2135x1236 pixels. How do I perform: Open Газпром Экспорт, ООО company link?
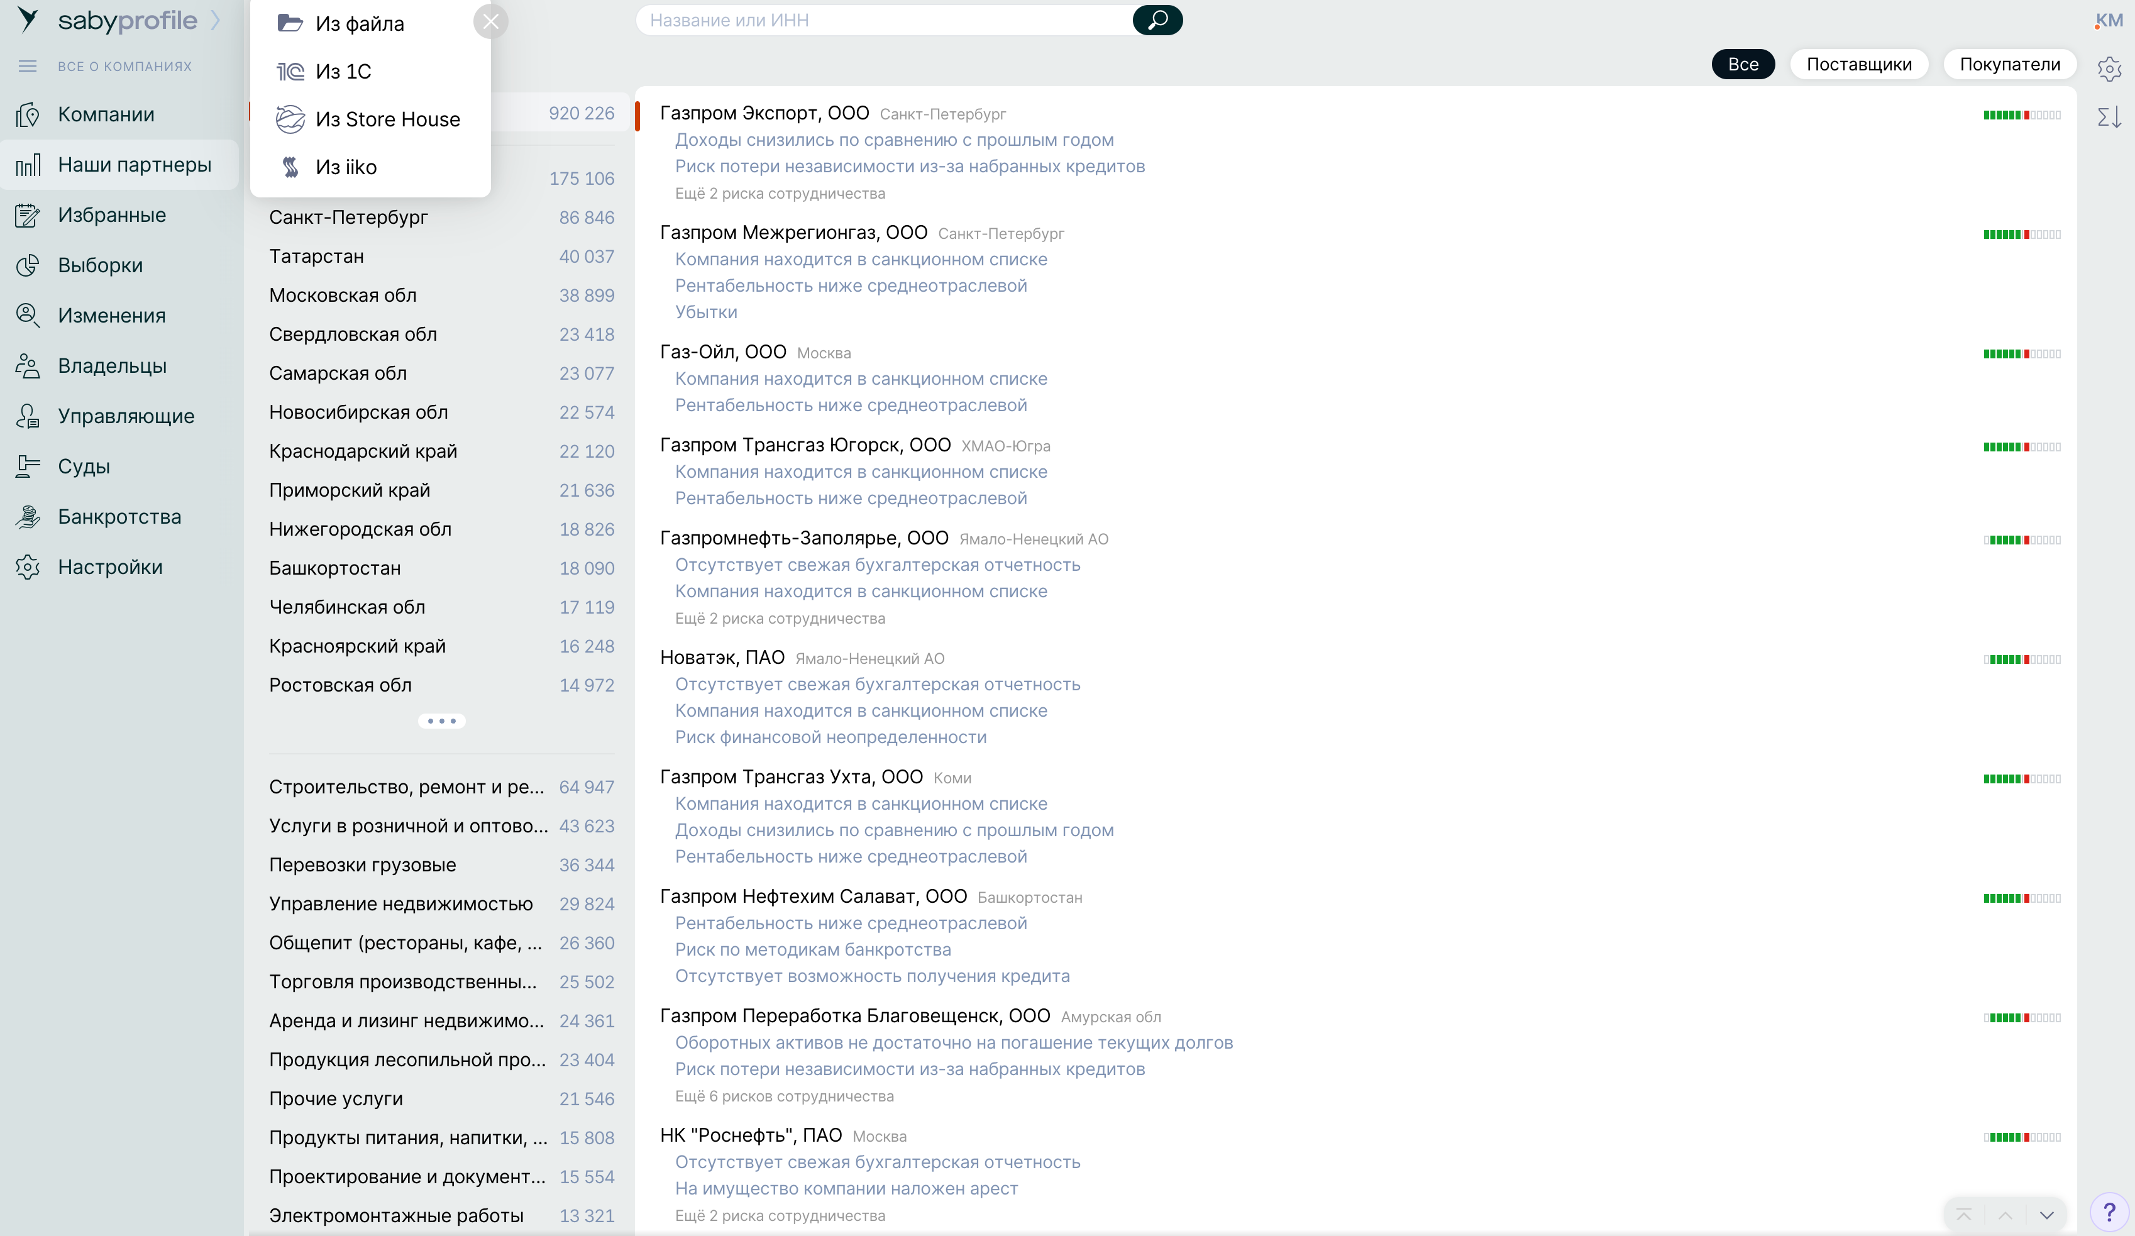(763, 113)
